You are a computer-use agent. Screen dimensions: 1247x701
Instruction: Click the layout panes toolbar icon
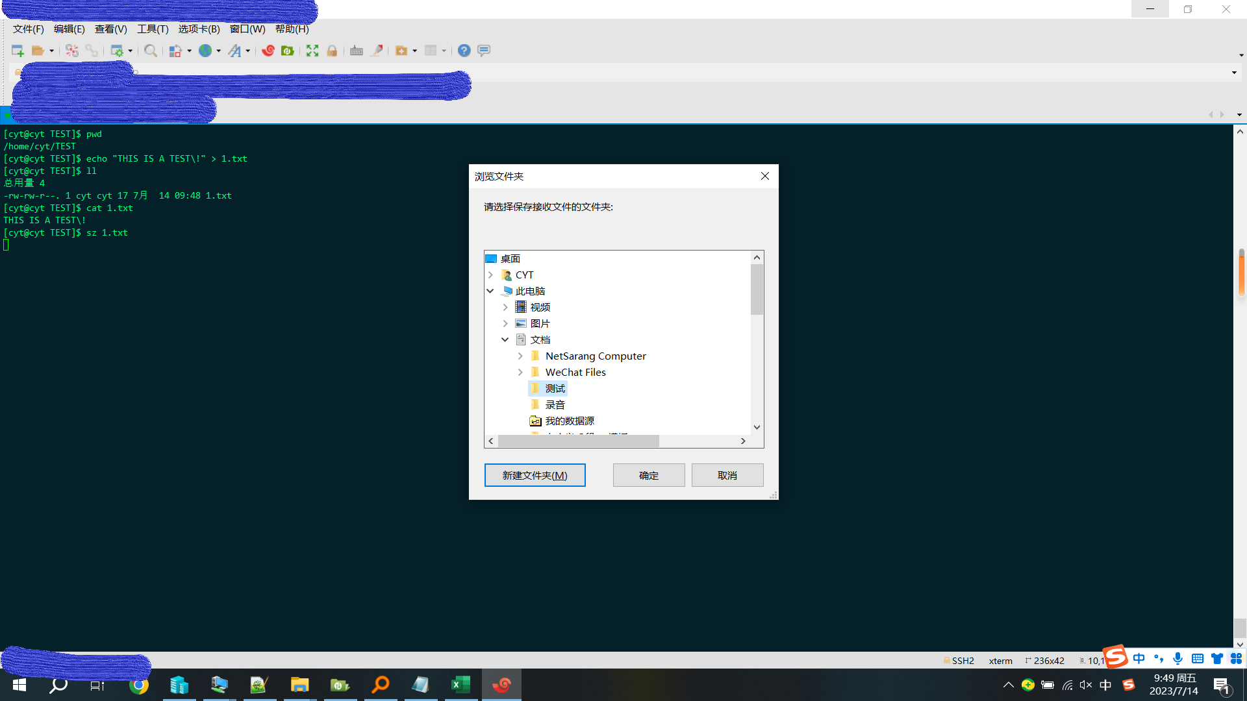(x=431, y=51)
